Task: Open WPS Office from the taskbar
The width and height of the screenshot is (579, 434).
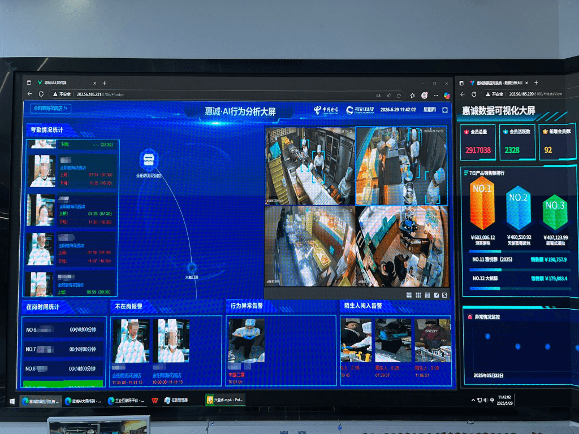Action: click(154, 400)
